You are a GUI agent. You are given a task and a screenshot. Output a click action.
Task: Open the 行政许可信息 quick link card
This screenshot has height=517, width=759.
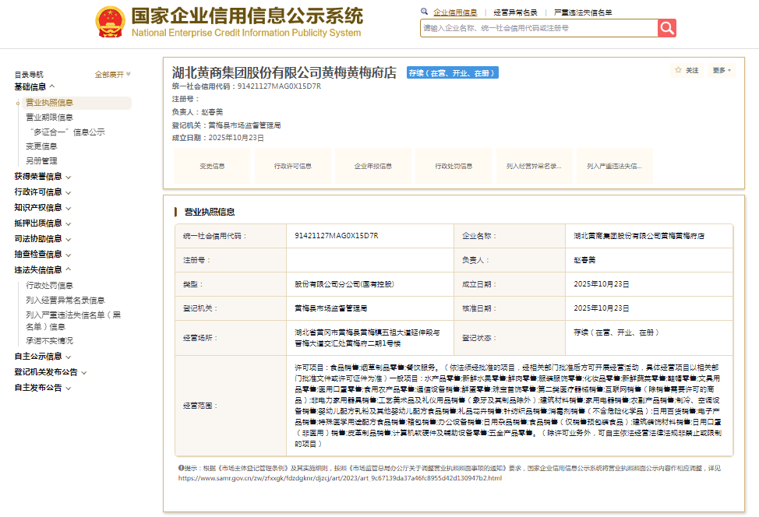coord(293,166)
